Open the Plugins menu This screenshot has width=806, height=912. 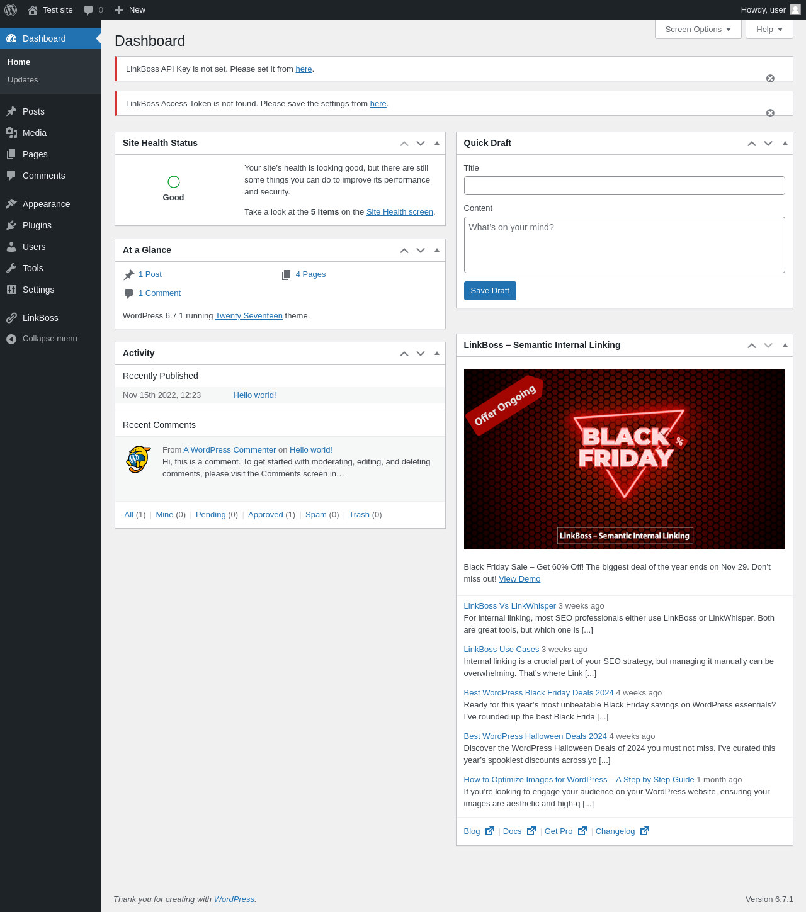coord(50,225)
